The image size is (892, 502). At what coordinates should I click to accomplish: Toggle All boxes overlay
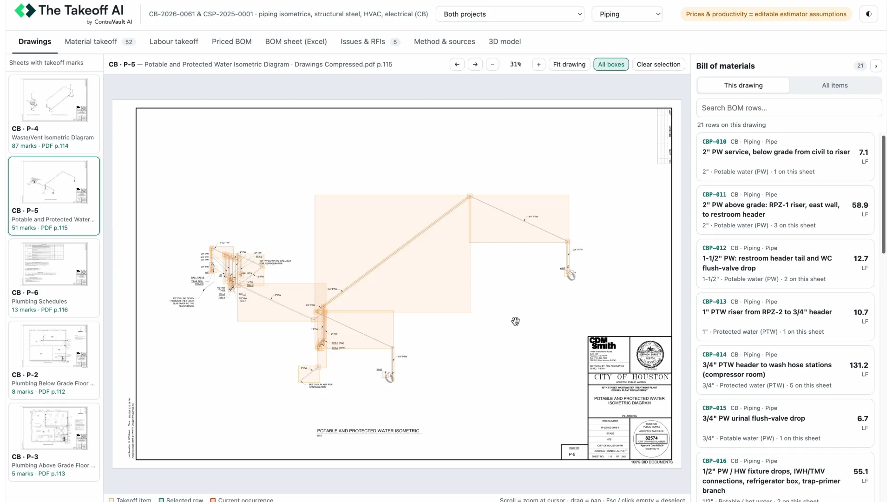click(611, 65)
